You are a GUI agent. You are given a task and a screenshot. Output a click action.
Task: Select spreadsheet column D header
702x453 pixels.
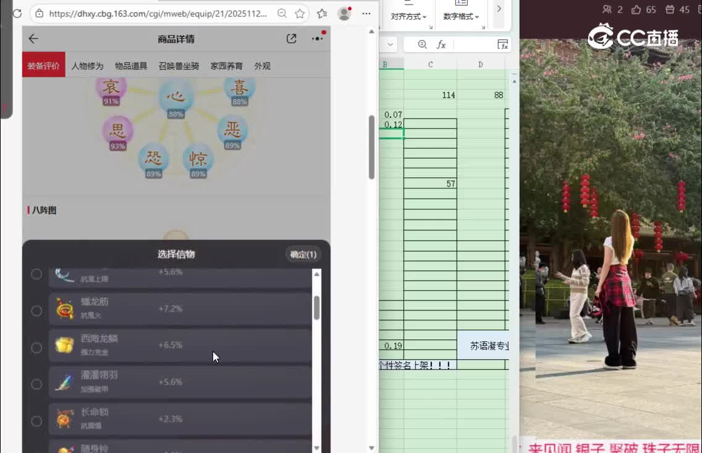[480, 64]
